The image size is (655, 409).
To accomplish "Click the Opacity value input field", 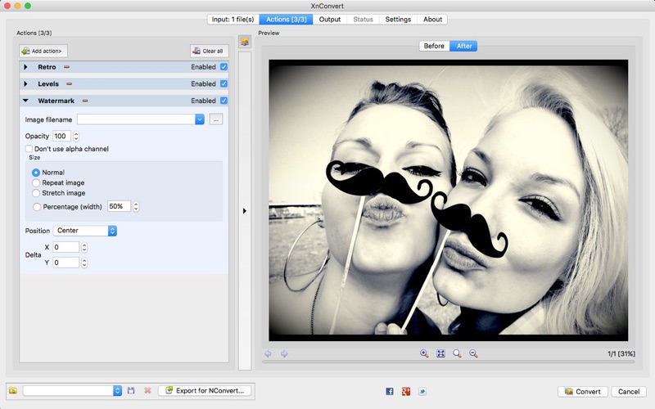I will coord(61,136).
